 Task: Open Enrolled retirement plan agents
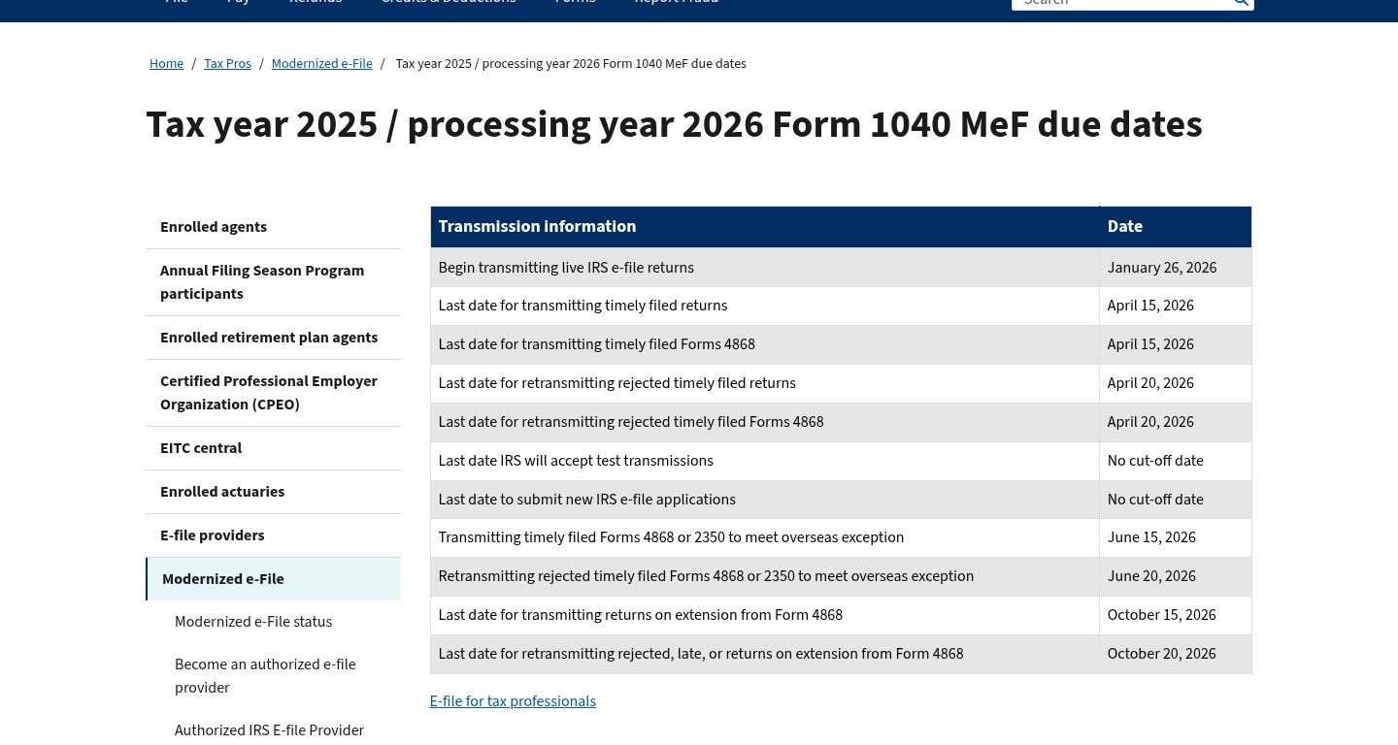point(273,338)
